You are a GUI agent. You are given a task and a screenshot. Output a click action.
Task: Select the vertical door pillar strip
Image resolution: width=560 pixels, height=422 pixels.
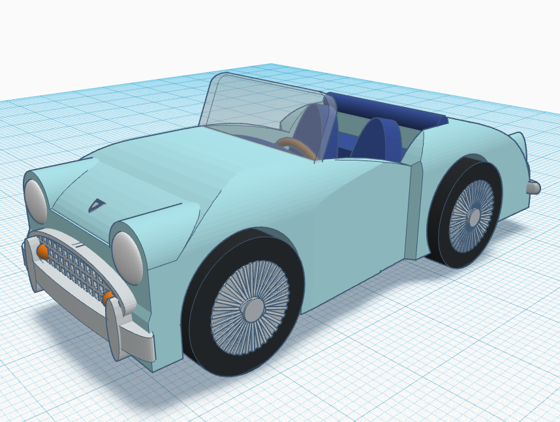(x=414, y=211)
